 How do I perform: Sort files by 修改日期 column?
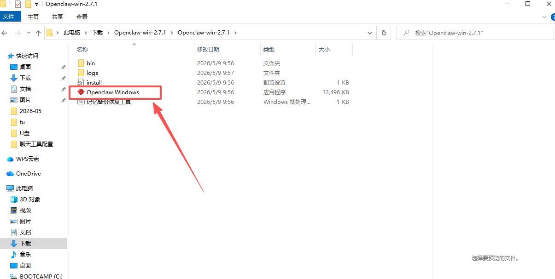(x=208, y=49)
